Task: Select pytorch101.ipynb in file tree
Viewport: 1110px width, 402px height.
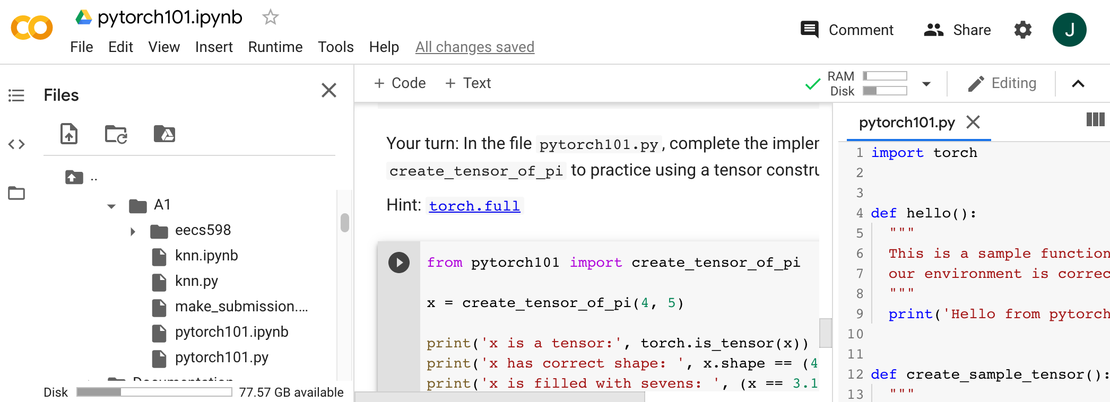Action: click(x=221, y=333)
